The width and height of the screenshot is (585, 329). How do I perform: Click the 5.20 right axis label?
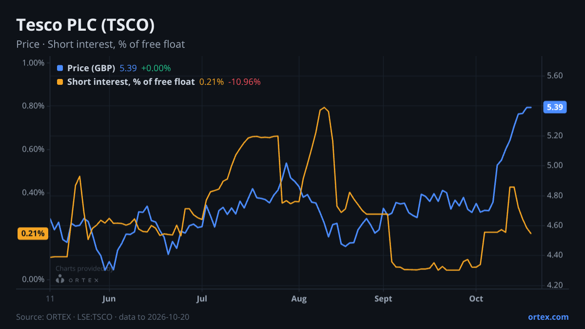pyautogui.click(x=555, y=135)
